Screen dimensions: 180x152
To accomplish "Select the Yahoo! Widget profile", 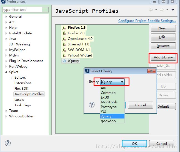I will pos(77,55).
